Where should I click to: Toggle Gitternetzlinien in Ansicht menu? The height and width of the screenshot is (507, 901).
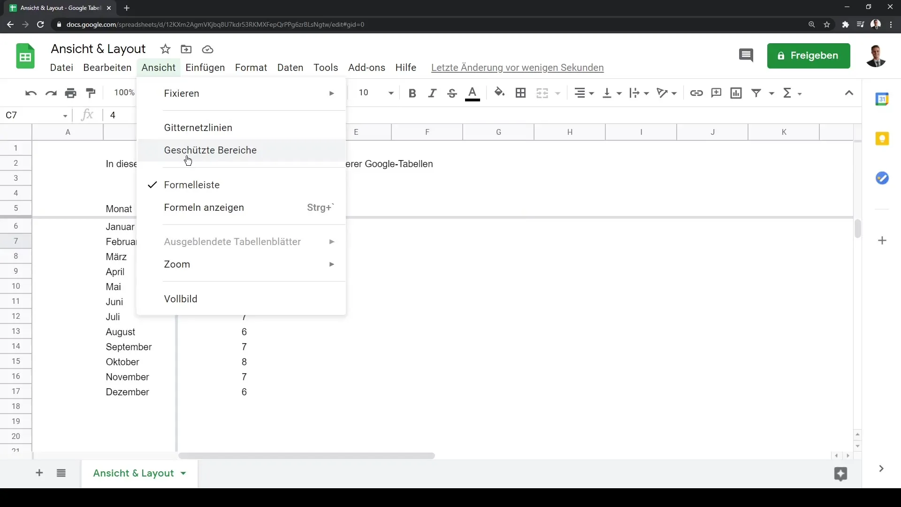click(x=241, y=128)
